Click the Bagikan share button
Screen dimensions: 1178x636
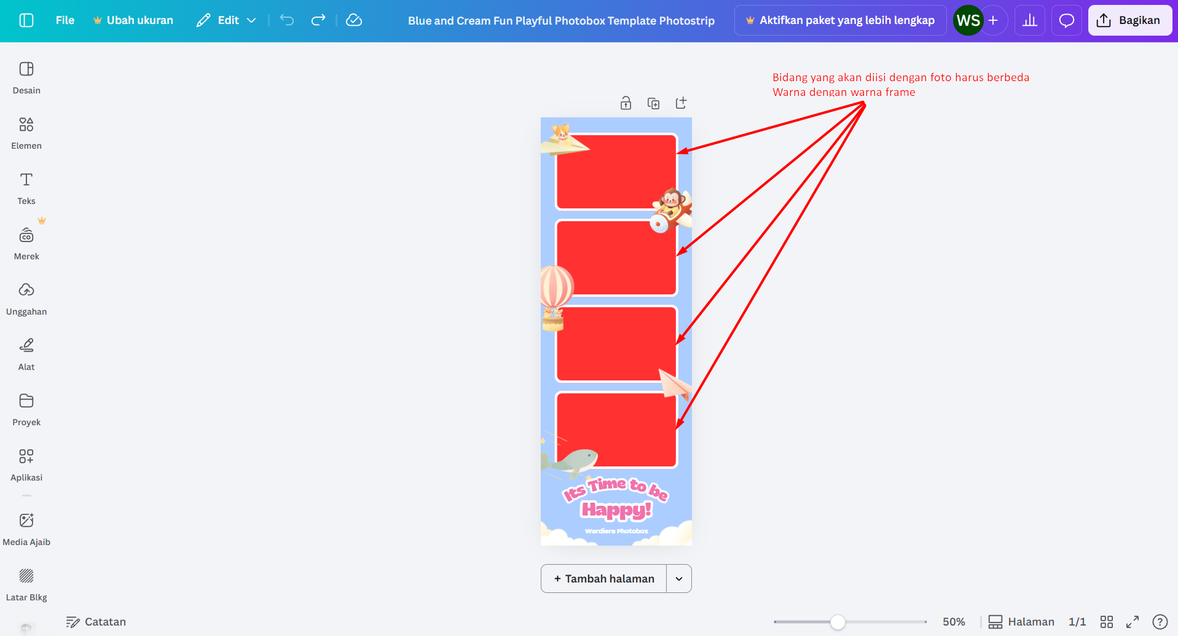[x=1129, y=20]
